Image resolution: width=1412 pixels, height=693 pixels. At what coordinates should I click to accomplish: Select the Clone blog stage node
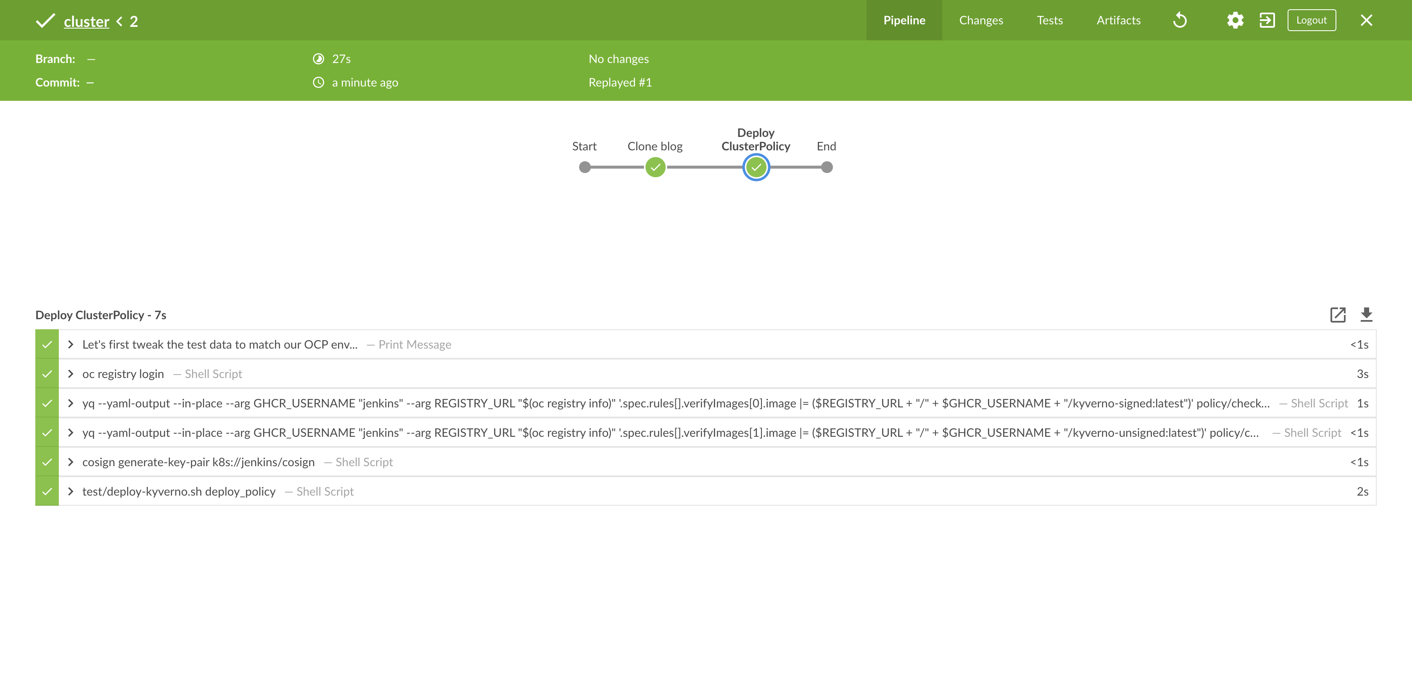coord(655,167)
